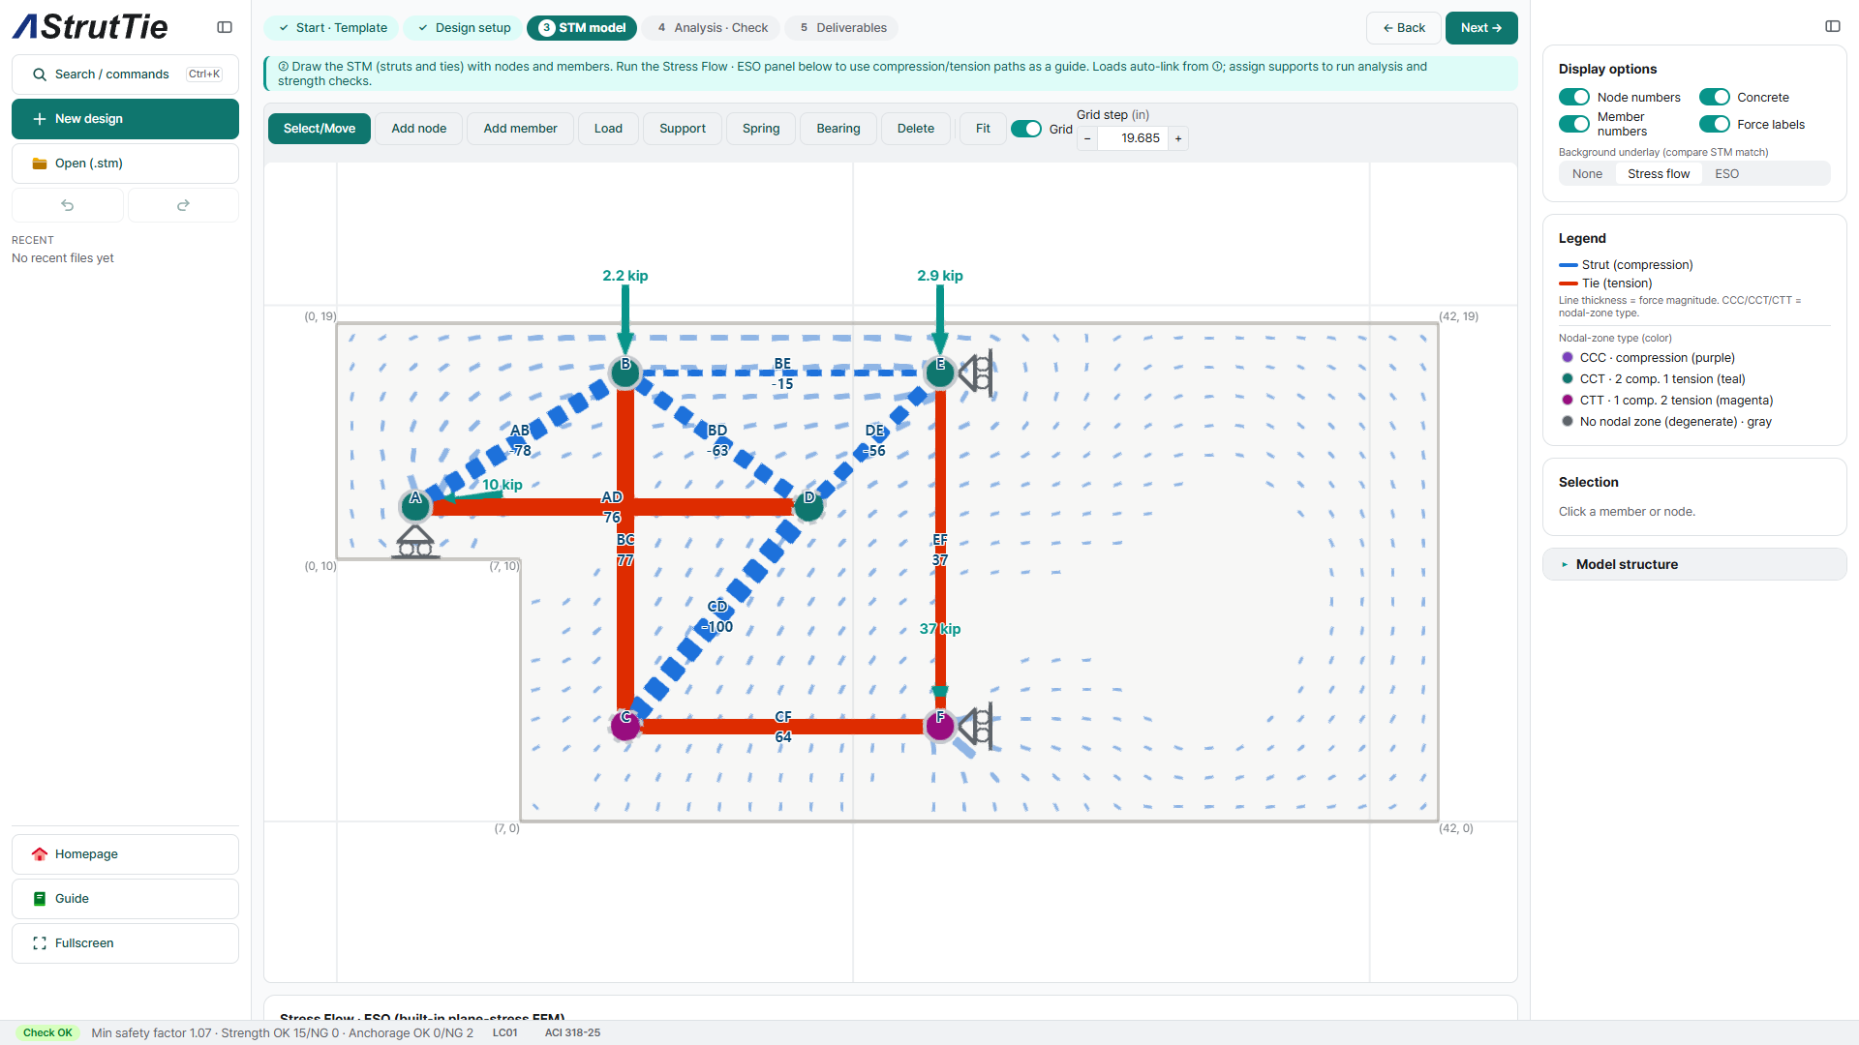Go to Start · Template step
The image size is (1859, 1045).
click(331, 28)
